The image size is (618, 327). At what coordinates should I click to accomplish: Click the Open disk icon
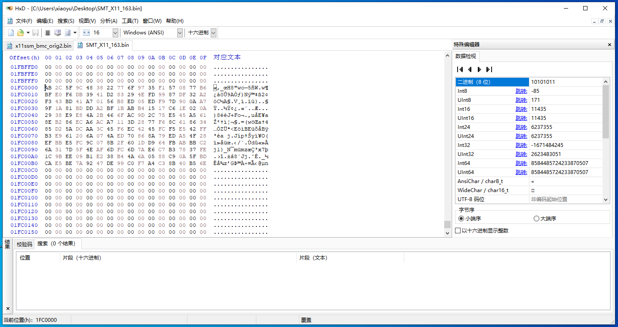tap(57, 33)
